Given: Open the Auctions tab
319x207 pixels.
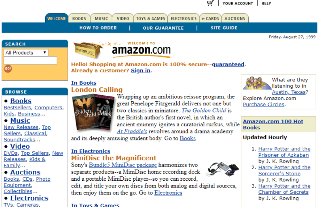Looking at the screenshot, I should click(x=235, y=18).
